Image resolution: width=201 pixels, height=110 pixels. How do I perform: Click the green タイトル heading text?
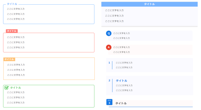(x=16, y=88)
